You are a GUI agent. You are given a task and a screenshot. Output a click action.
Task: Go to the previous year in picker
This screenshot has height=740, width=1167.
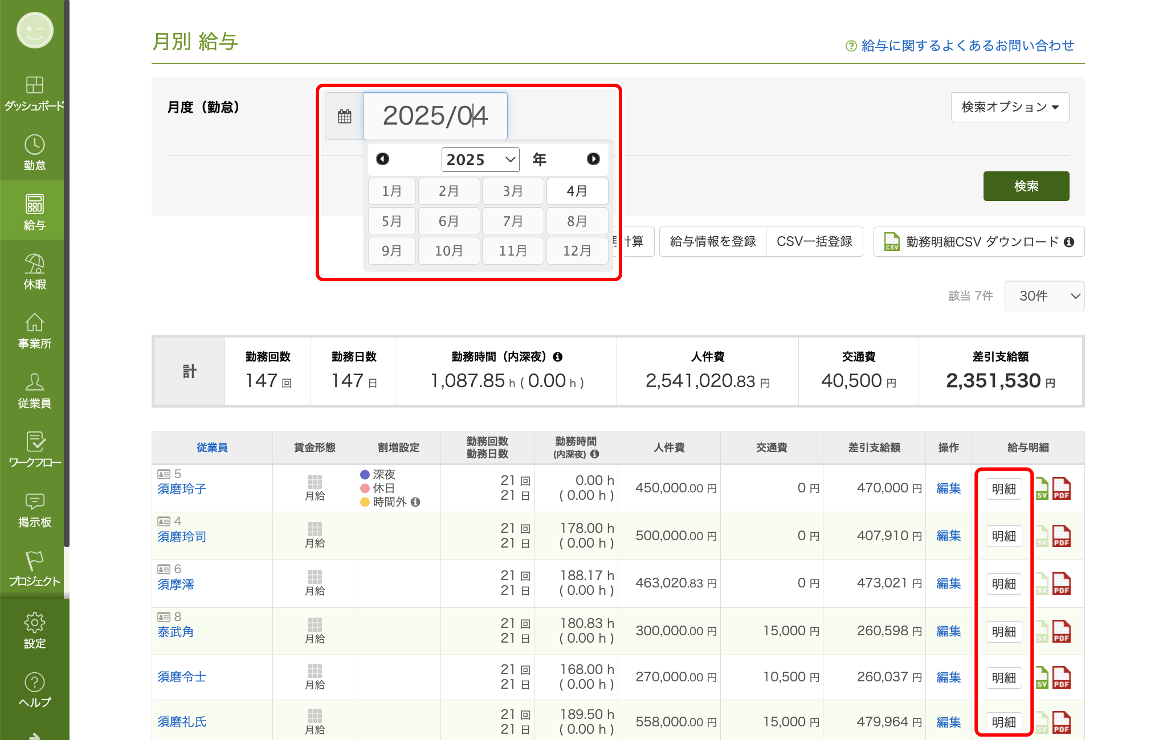tap(382, 159)
